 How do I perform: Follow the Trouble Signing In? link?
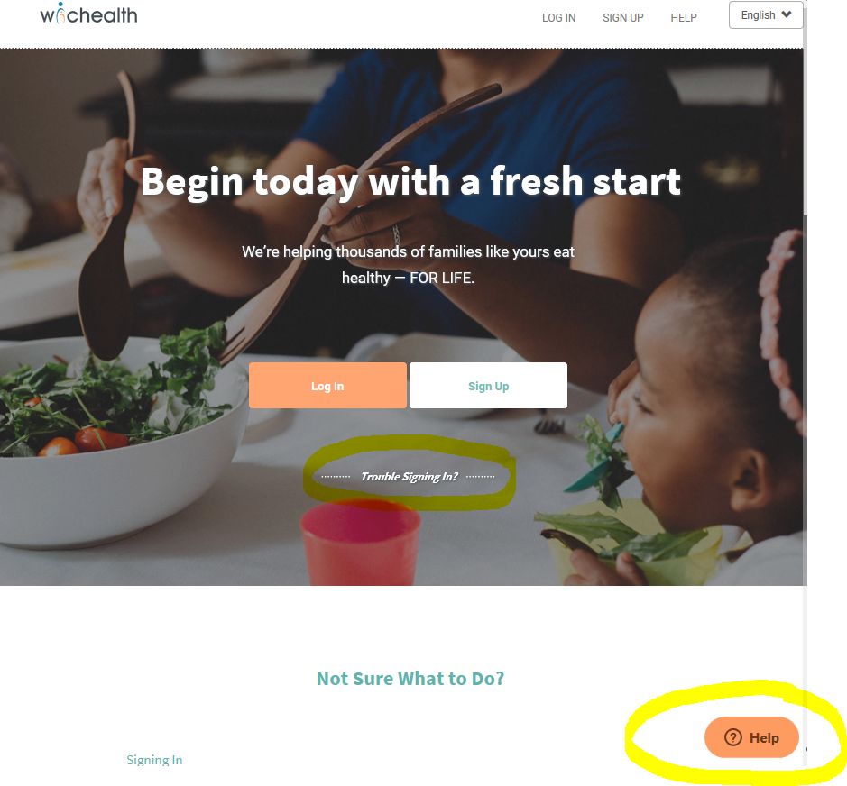coord(409,476)
